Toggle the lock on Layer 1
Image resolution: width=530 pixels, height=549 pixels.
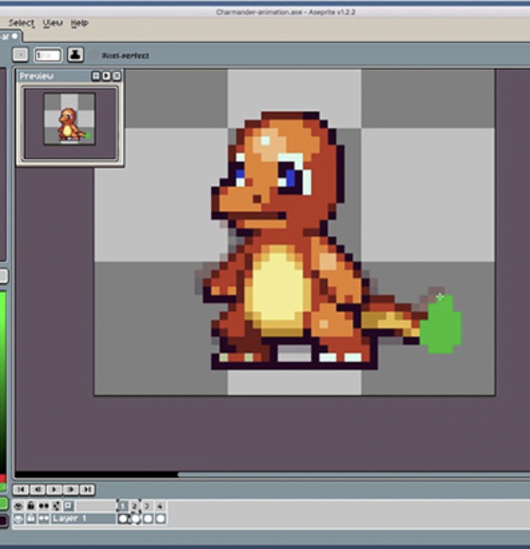[x=31, y=518]
